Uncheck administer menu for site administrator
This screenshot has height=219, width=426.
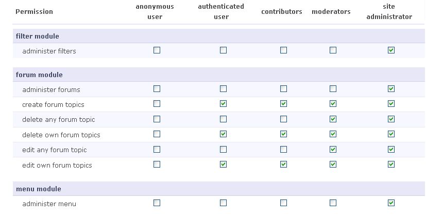391,203
